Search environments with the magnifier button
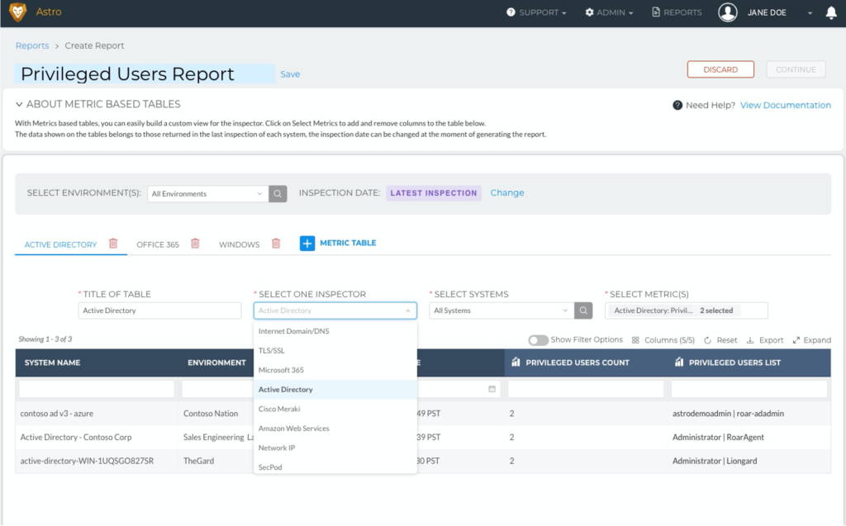This screenshot has height=526, width=846. [x=278, y=194]
